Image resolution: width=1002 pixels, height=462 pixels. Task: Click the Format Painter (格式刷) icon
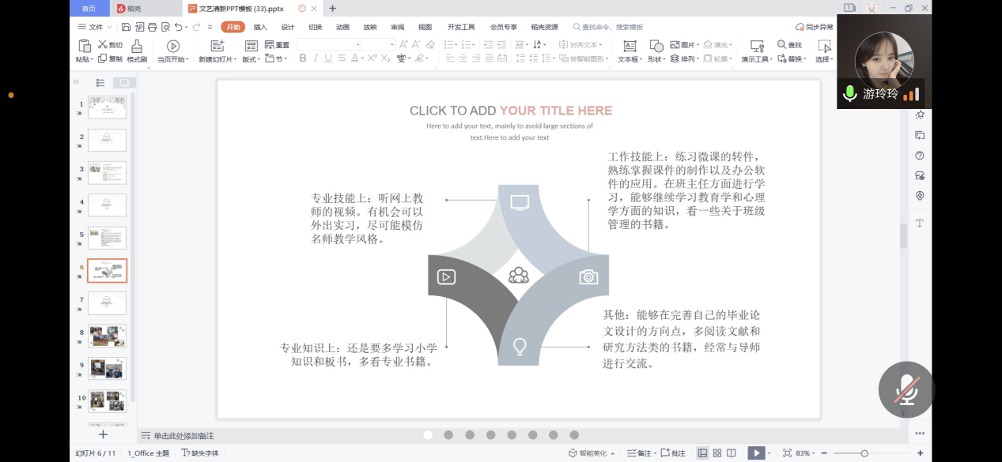[x=137, y=47]
